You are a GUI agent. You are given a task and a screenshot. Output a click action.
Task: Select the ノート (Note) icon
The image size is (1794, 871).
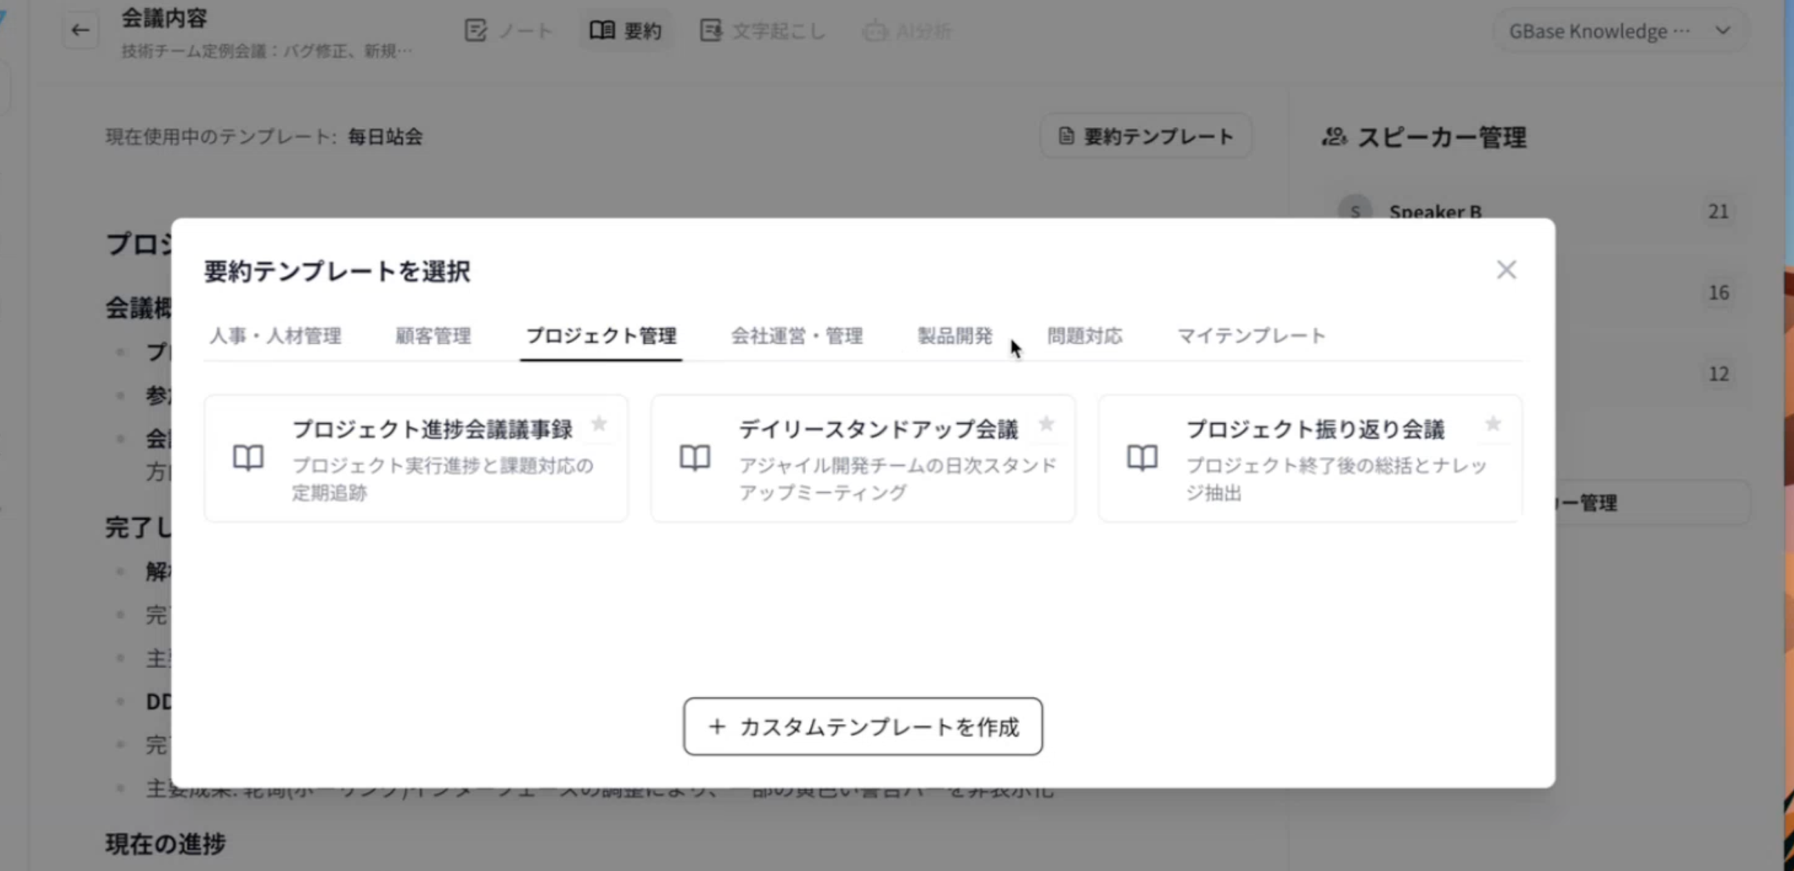tap(475, 30)
